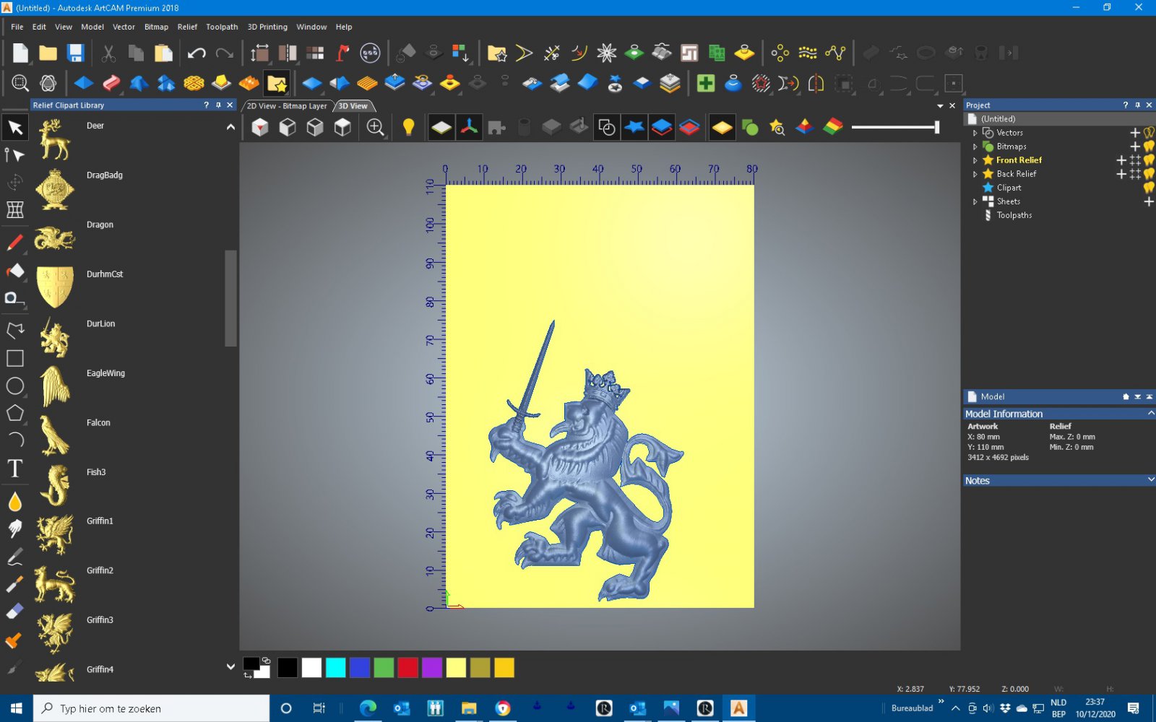Viewport: 1156px width, 722px height.
Task: Select the Arc drawing tool
Action: tap(14, 440)
